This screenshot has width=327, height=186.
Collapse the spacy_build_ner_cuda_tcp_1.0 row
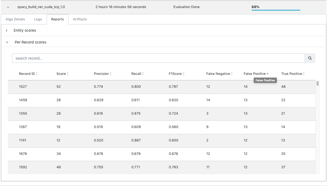[8, 7]
